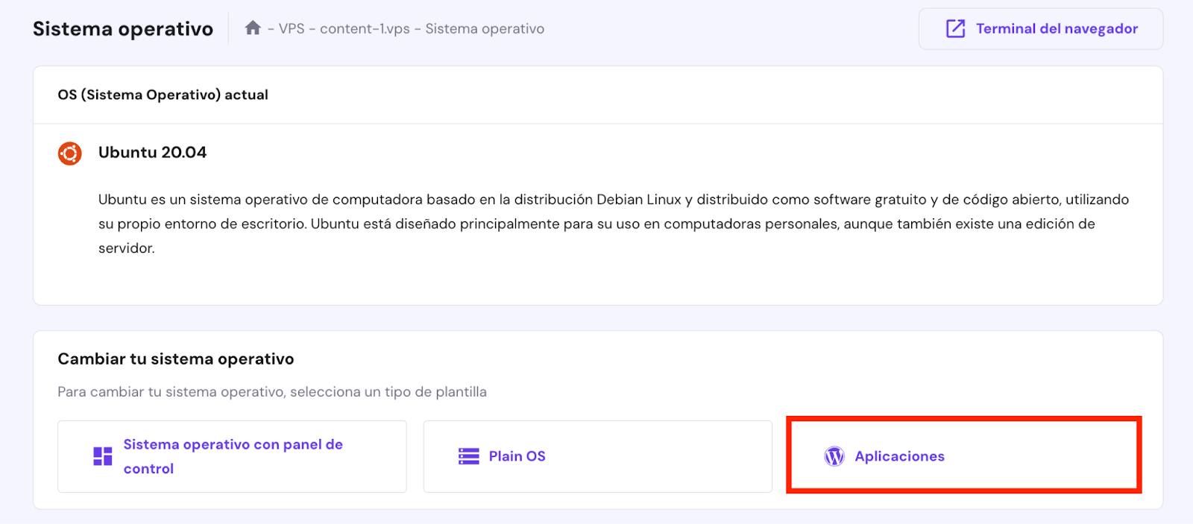
Task: Click the Plain OS server stack icon
Action: (469, 456)
